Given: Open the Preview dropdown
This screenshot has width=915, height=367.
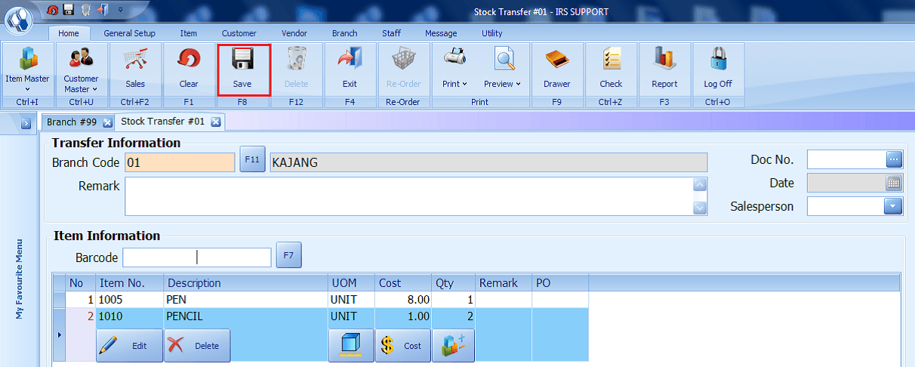Looking at the screenshot, I should pyautogui.click(x=503, y=69).
